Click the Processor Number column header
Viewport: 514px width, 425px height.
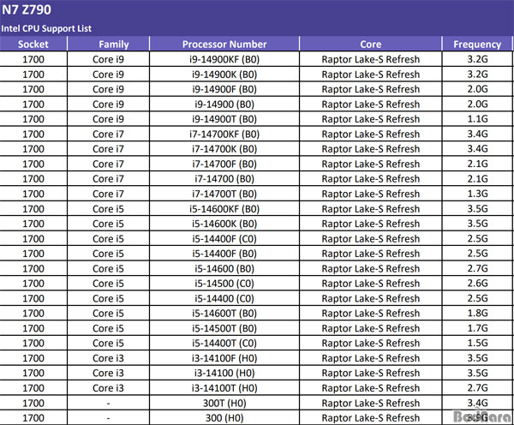224,45
